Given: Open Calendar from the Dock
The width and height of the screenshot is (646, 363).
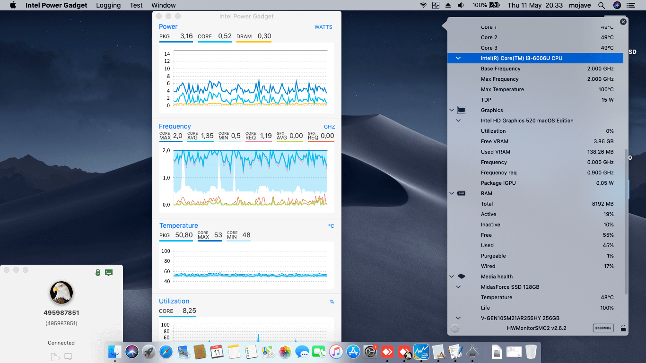Looking at the screenshot, I should pyautogui.click(x=217, y=352).
